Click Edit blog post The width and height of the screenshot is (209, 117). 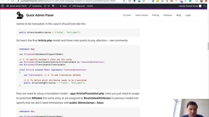tap(77, 6)
